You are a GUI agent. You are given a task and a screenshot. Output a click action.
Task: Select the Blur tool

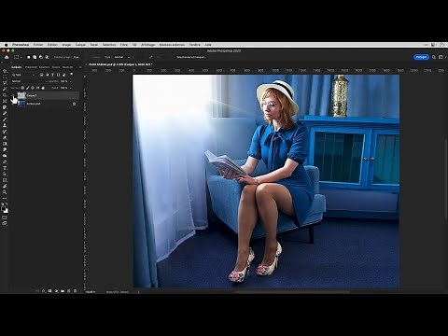pyautogui.click(x=5, y=149)
